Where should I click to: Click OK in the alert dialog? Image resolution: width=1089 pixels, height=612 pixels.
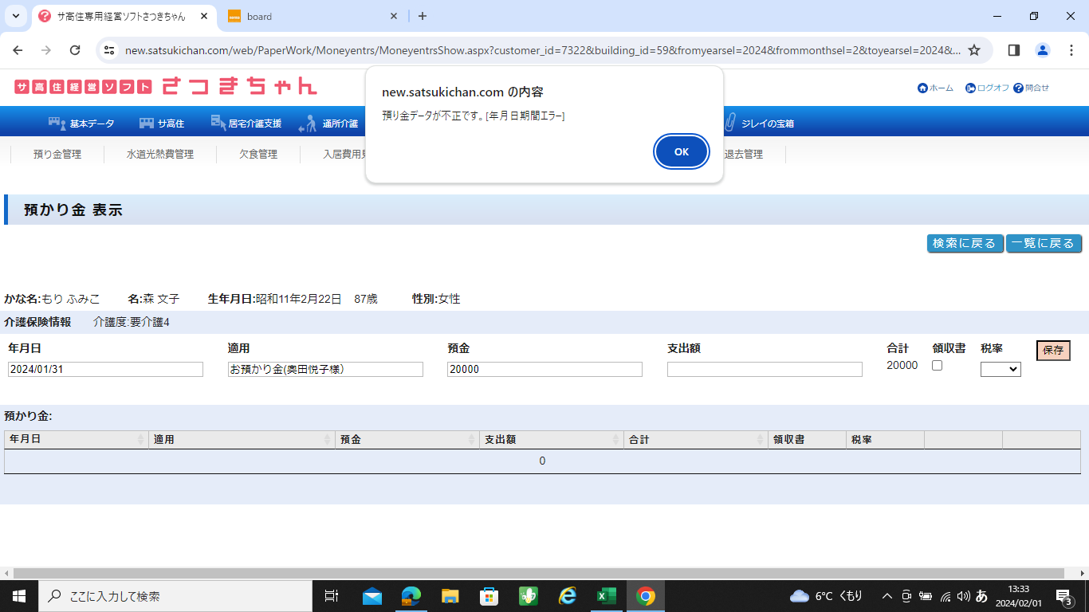[x=681, y=151]
